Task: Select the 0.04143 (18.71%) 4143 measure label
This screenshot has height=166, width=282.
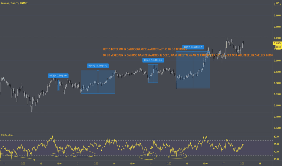Action: pyautogui.click(x=98, y=66)
